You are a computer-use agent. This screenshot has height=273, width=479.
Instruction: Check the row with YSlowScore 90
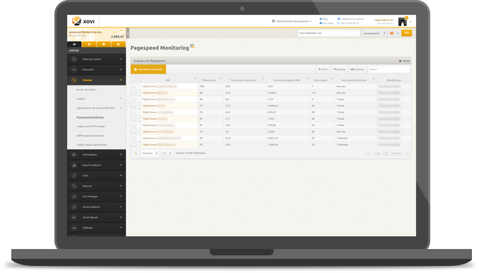point(134,99)
